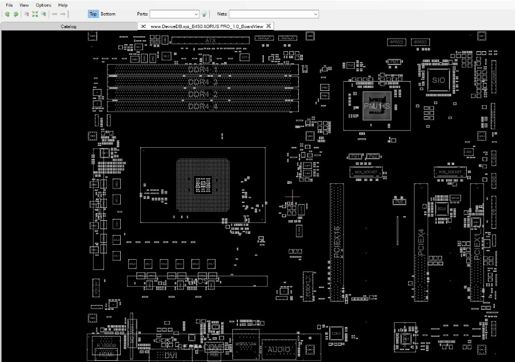Select the PCIEX1_1 slot

pos(308,286)
